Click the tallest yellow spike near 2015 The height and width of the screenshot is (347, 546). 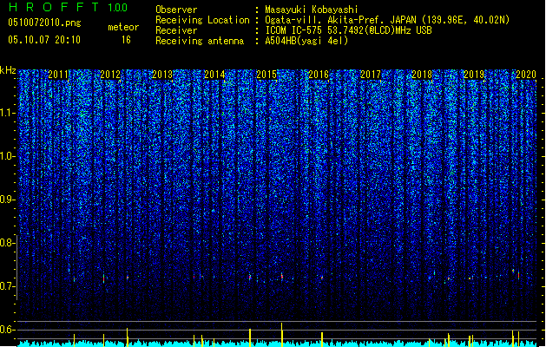pyautogui.click(x=282, y=335)
